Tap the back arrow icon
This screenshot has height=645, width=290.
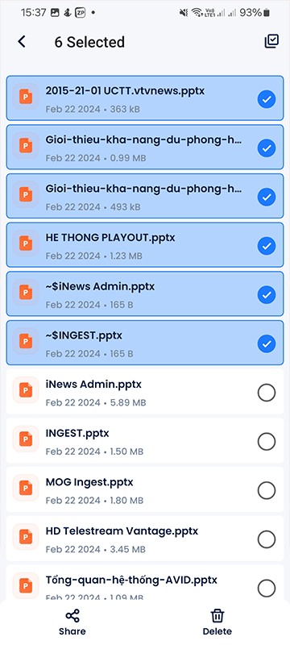[x=22, y=42]
